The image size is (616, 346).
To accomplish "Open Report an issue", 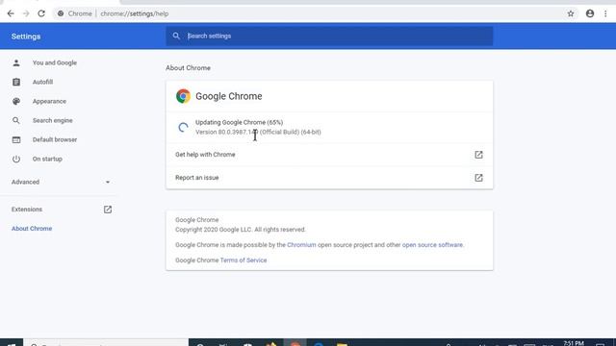I will tap(329, 178).
